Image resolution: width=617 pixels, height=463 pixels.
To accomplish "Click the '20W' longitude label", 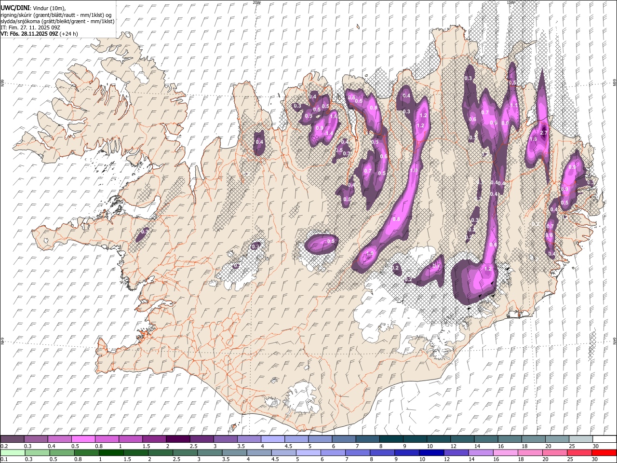I will 256,2.
